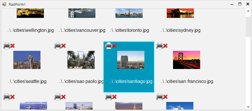
Task: Select the sao paolo cathedral thumbnail
Action: tap(81, 60)
